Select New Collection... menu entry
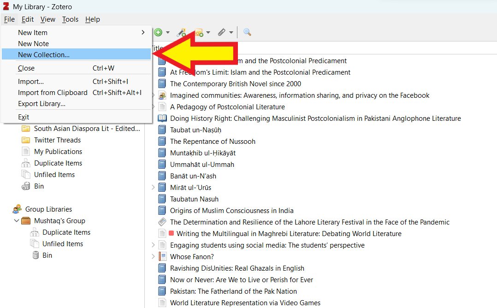The image size is (497, 308). coord(76,54)
